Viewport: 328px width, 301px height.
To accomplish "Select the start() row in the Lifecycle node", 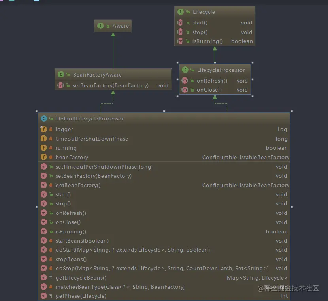I will [213, 23].
